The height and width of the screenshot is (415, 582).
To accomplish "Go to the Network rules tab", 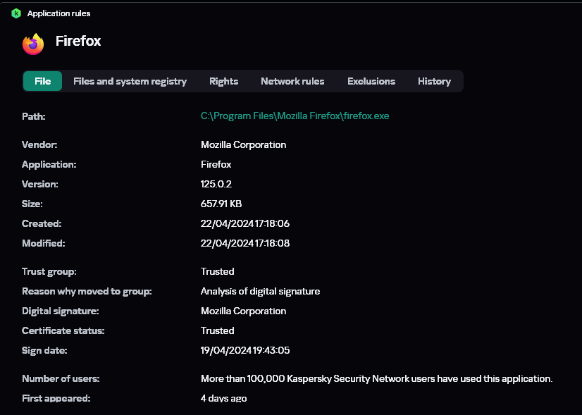I will click(x=292, y=81).
